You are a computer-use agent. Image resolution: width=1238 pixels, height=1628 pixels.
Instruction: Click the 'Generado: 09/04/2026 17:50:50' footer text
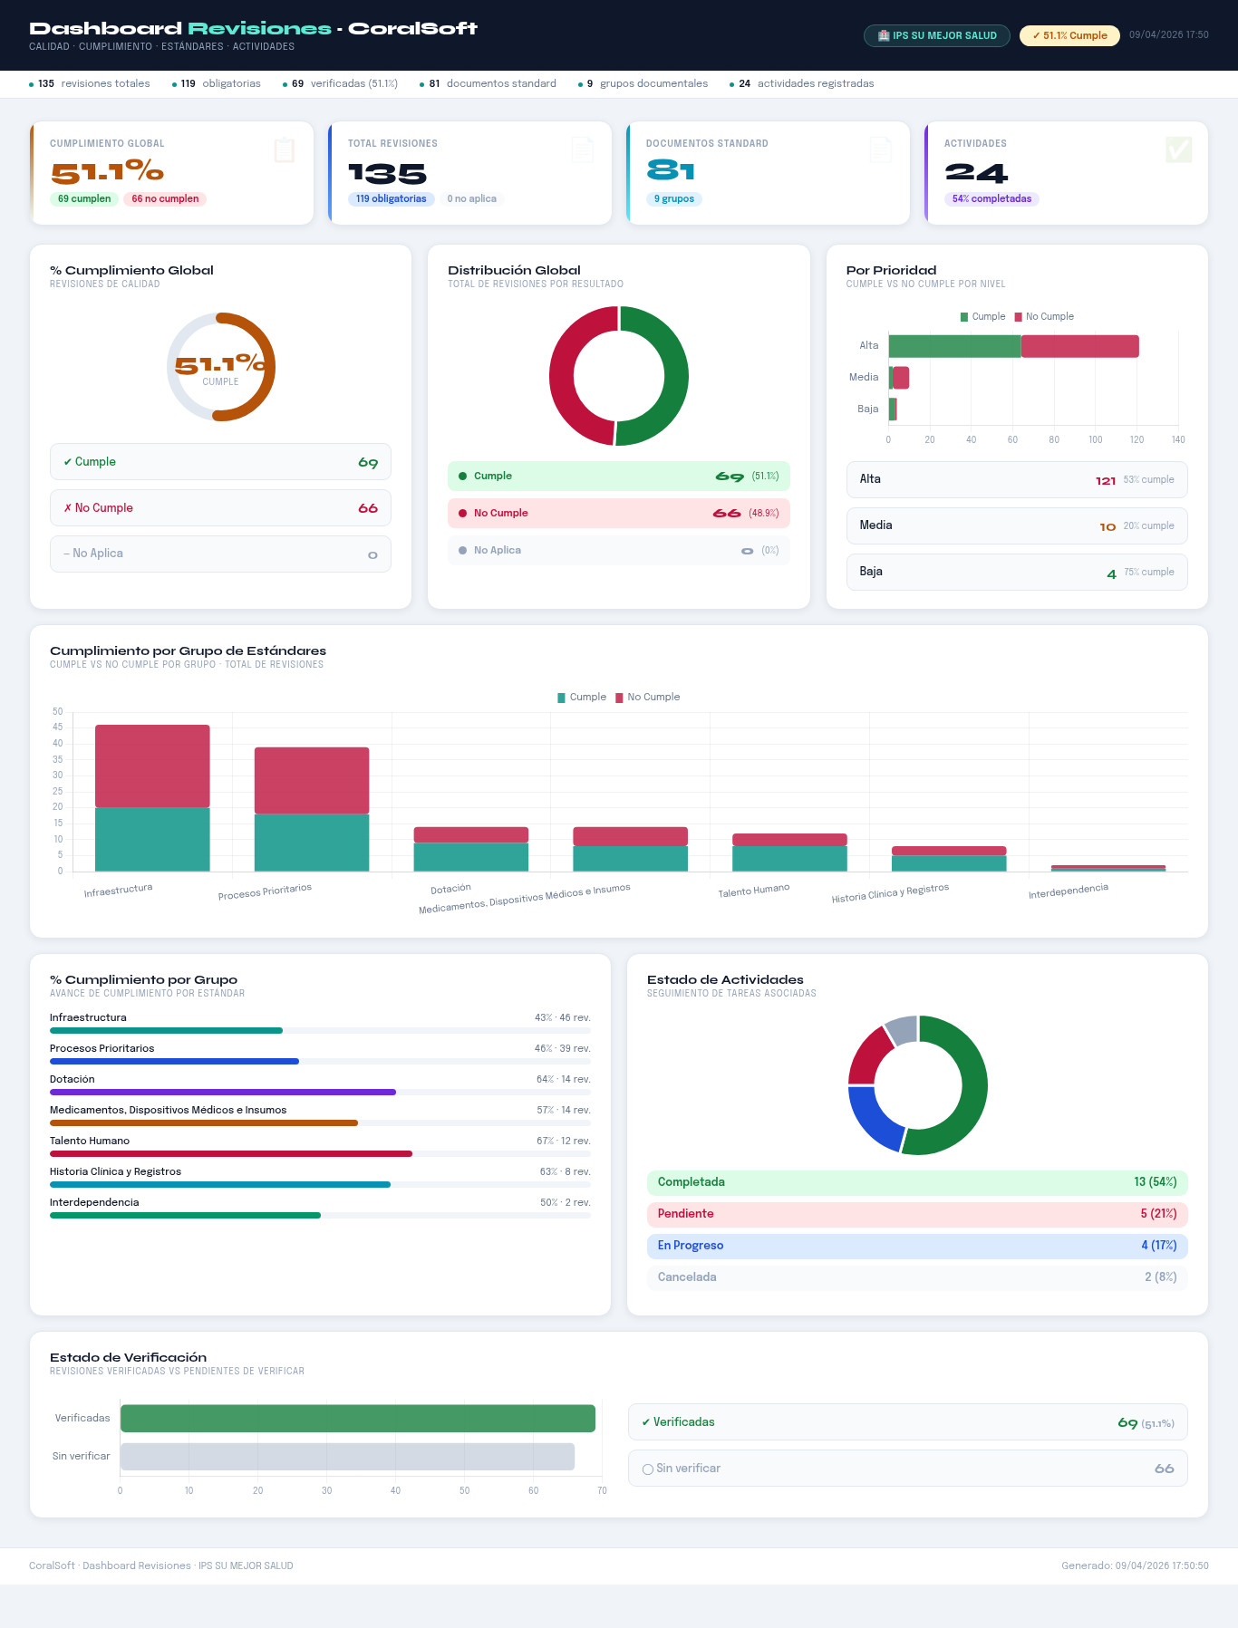click(1135, 1565)
